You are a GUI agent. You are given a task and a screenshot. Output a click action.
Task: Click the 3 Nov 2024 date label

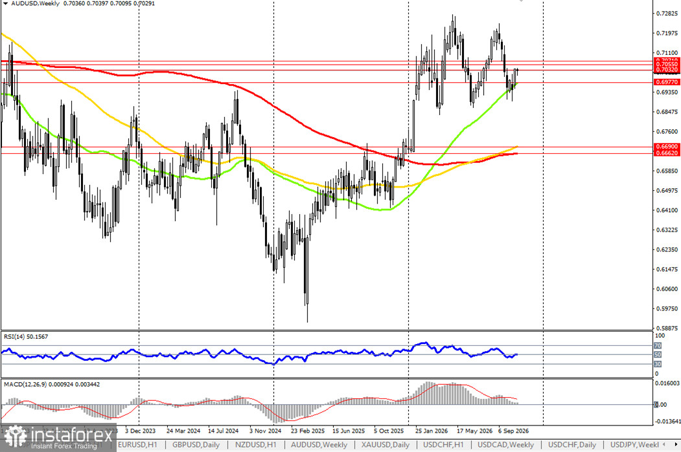pyautogui.click(x=266, y=431)
